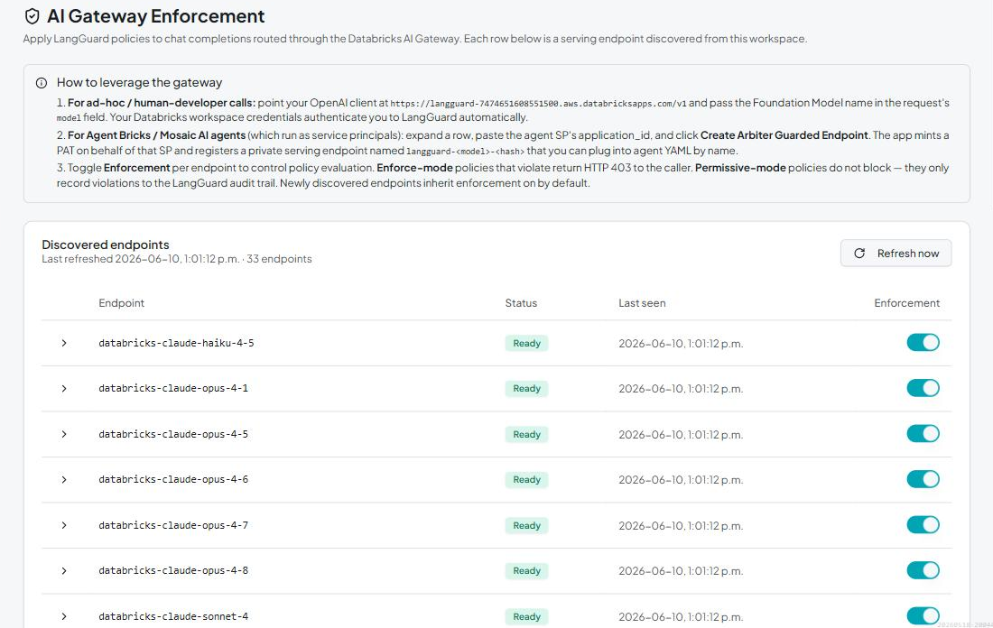The width and height of the screenshot is (993, 628).
Task: Select endpoint name databricks-claude-opus-4-1
Action: coord(173,389)
